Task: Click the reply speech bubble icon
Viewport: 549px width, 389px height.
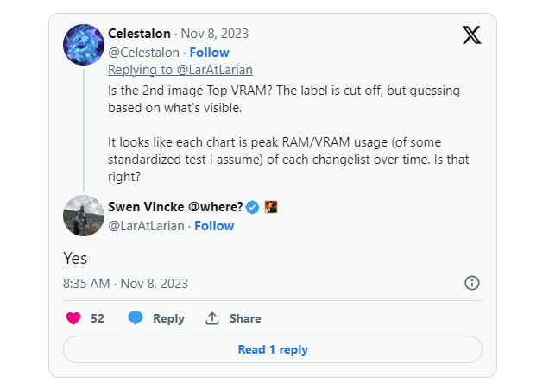Action: click(x=136, y=318)
